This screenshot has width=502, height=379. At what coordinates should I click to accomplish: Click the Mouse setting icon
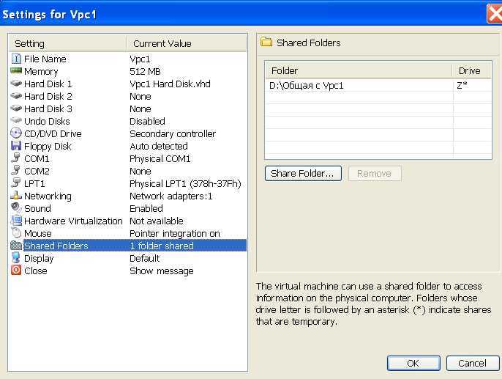[16, 233]
